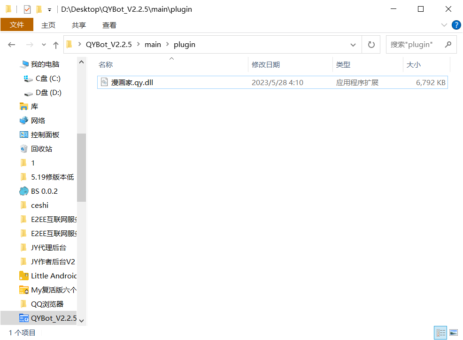This screenshot has width=463, height=340.
Task: Open the address bar history dropdown
Action: pos(353,45)
